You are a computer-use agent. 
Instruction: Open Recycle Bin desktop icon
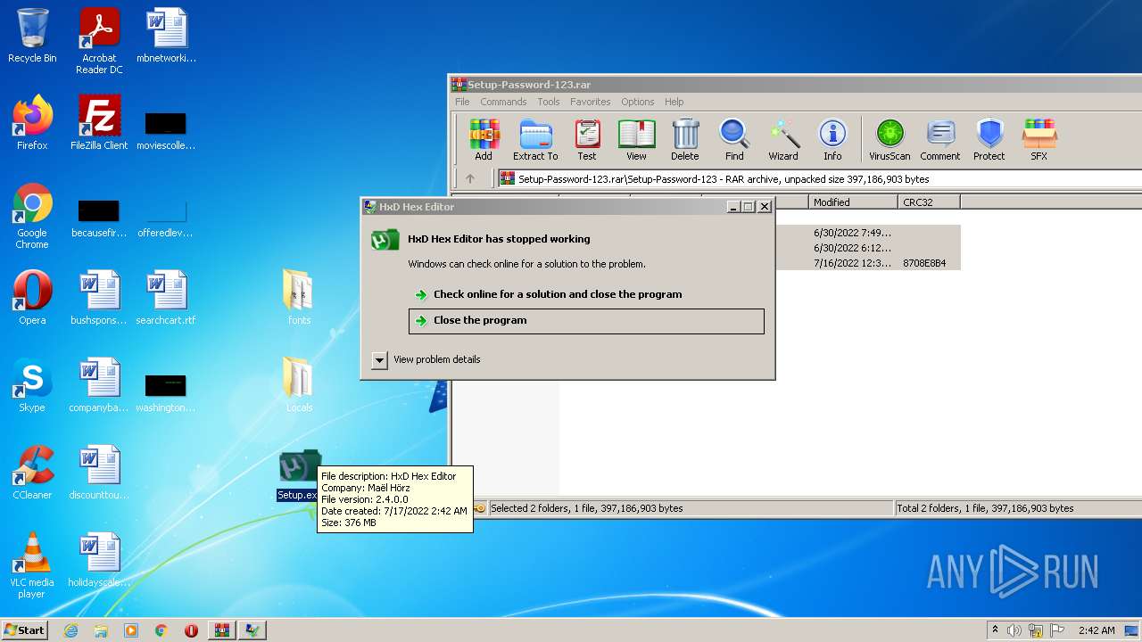point(32,36)
